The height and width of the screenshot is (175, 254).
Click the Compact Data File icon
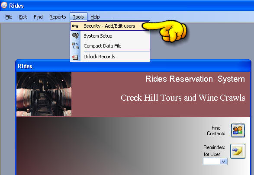pos(75,46)
